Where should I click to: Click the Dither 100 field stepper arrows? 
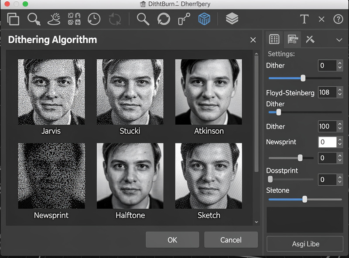[x=340, y=126]
